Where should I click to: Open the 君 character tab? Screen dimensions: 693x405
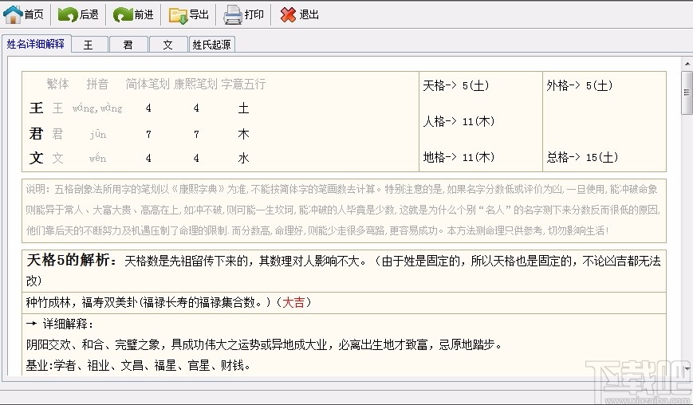pyautogui.click(x=128, y=45)
